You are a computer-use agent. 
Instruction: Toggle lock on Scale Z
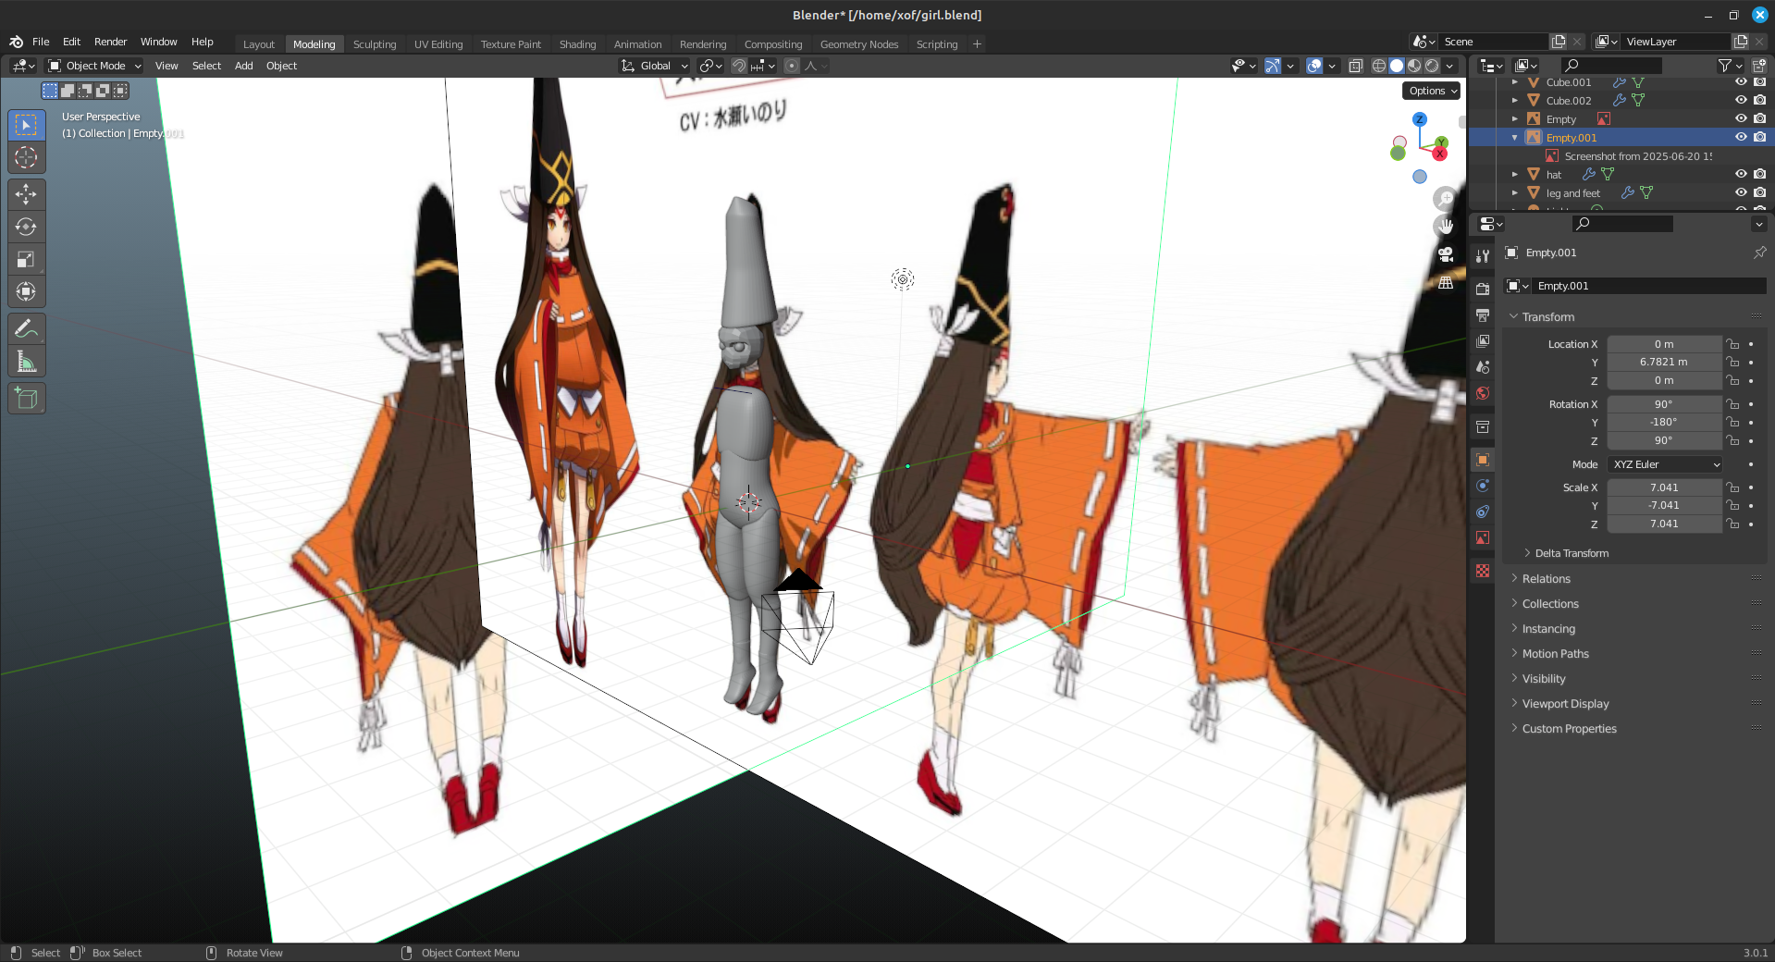pyautogui.click(x=1733, y=524)
